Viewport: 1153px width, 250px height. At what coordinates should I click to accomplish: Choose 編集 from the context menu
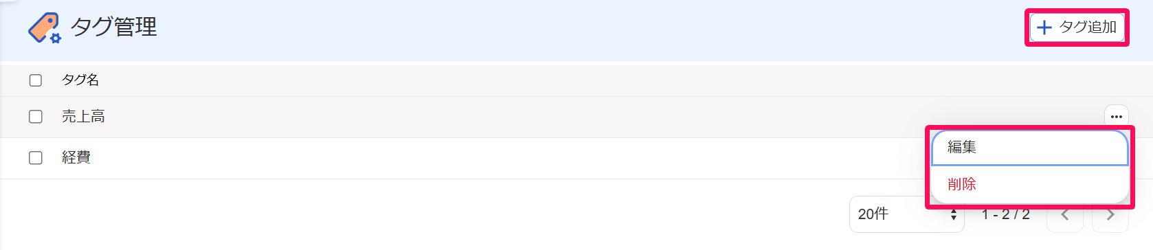[x=1029, y=147]
